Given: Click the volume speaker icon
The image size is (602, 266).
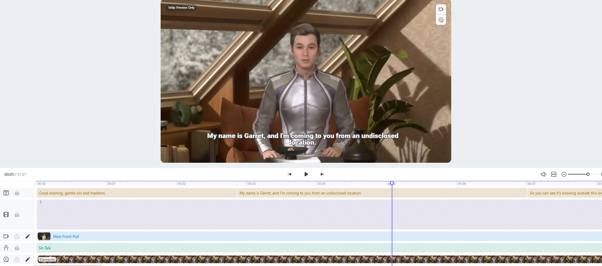Looking at the screenshot, I should tap(543, 174).
